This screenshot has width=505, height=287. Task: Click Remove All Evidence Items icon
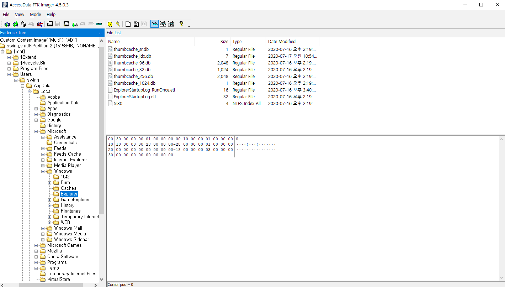click(x=40, y=24)
